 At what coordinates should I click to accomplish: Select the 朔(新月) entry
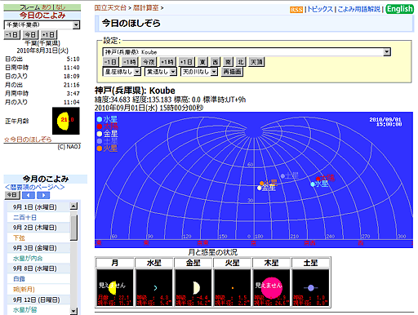click(24, 289)
